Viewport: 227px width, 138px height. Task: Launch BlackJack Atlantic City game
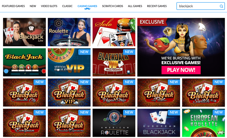(x=24, y=92)
